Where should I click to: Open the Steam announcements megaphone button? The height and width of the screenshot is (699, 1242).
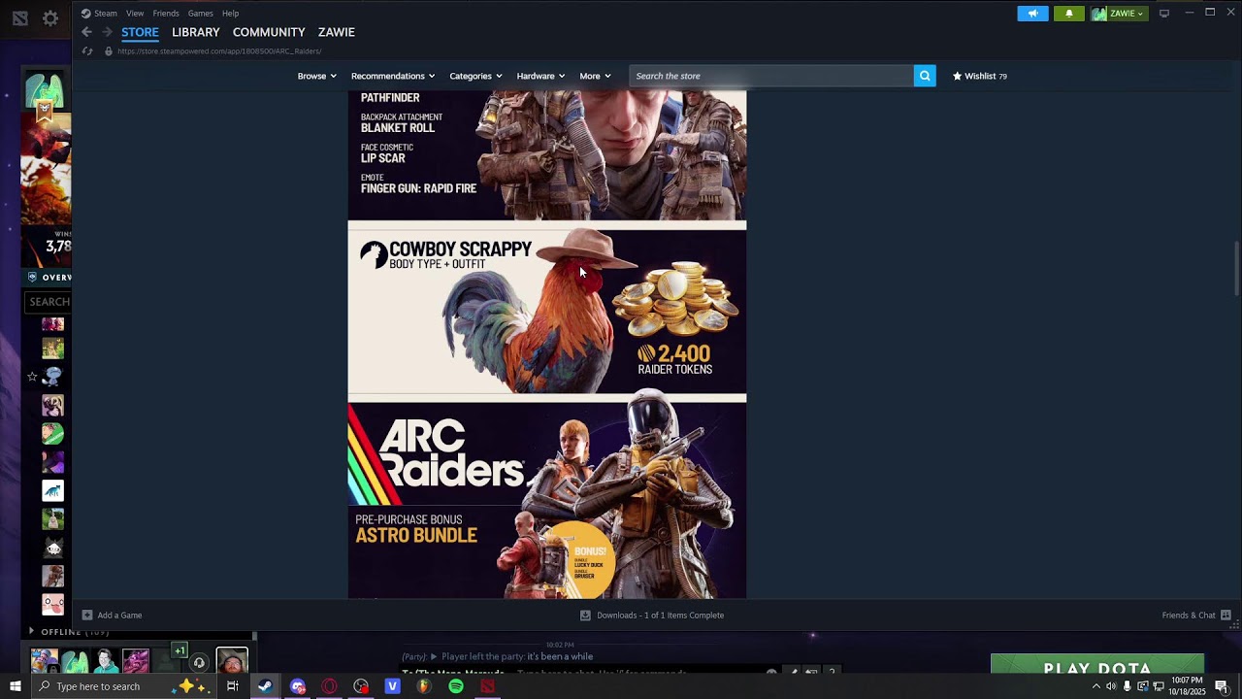pos(1032,14)
